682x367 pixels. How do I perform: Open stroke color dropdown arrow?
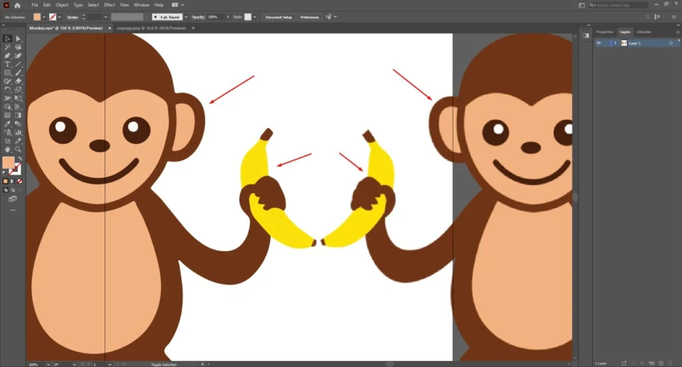[x=59, y=17]
